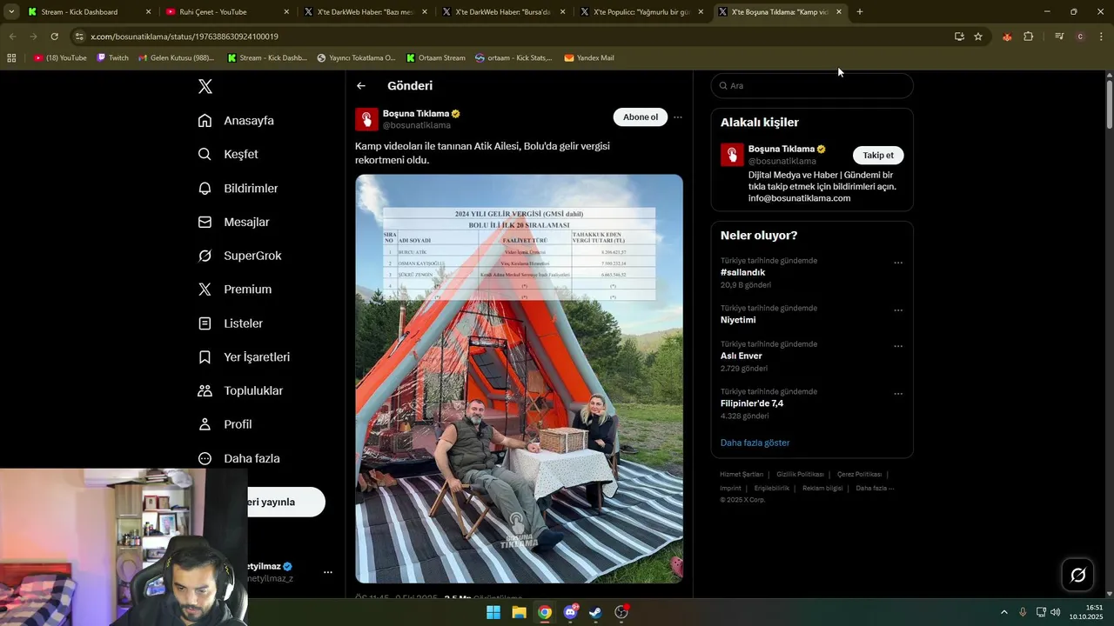Click the address bar URL

click(184, 37)
